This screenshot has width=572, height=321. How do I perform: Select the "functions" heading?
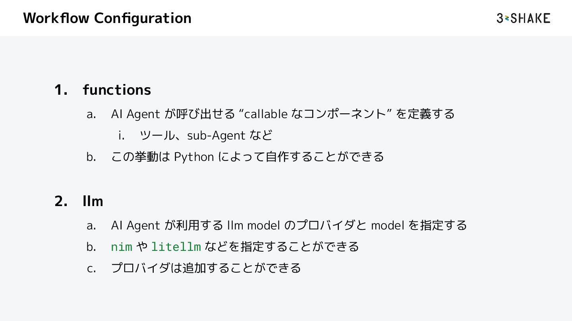[117, 90]
